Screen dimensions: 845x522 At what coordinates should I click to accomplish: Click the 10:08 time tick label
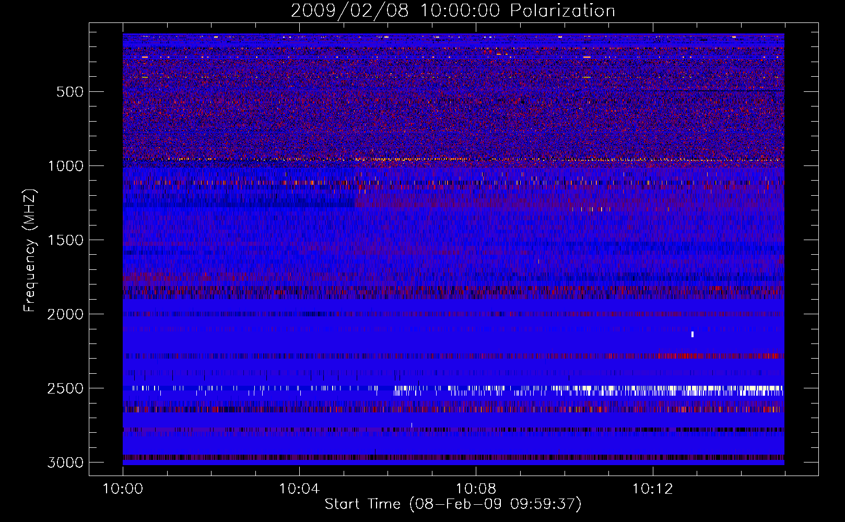476,489
